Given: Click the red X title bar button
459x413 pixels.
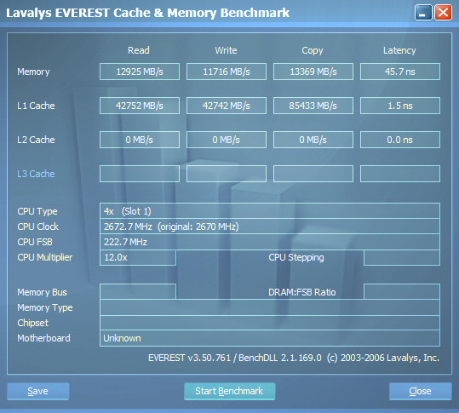Looking at the screenshot, I should (443, 13).
